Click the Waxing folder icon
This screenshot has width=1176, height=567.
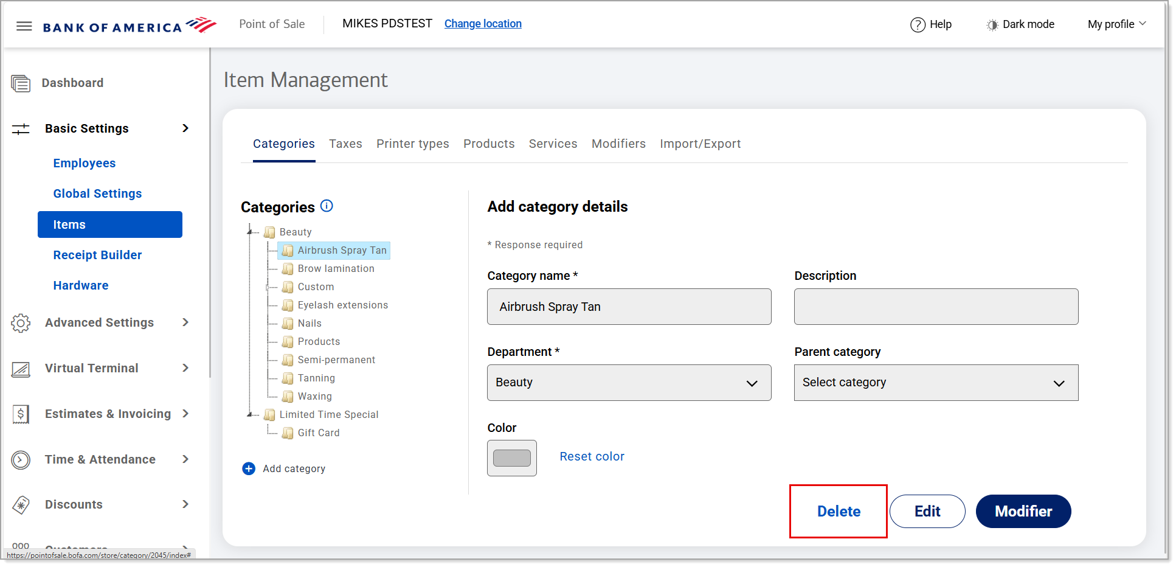(x=288, y=397)
